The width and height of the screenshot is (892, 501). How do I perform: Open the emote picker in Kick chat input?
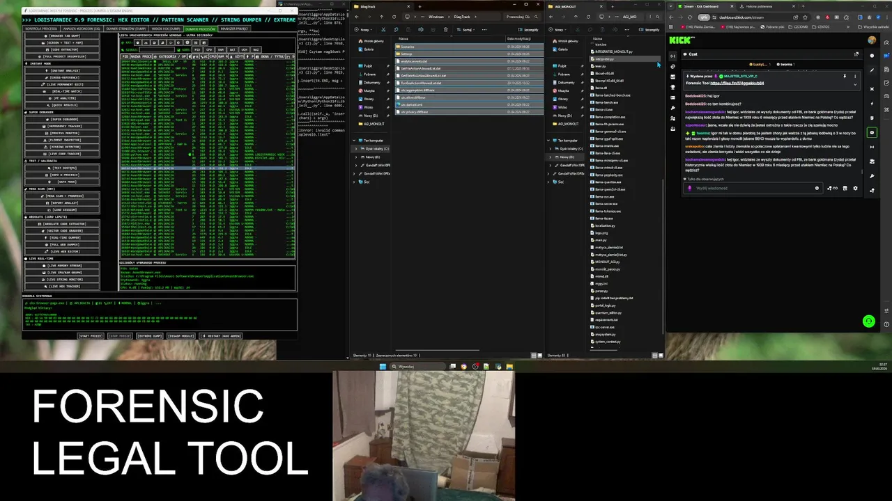(x=817, y=188)
